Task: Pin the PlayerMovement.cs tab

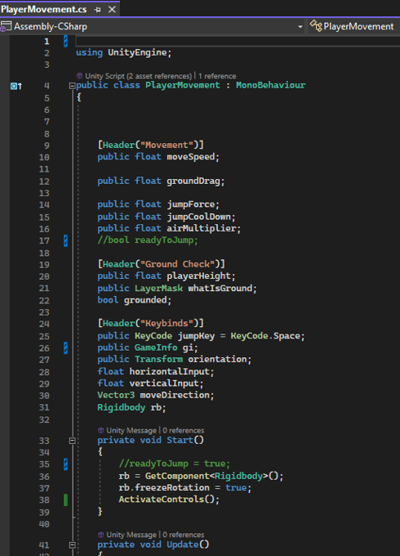Action: (x=97, y=10)
